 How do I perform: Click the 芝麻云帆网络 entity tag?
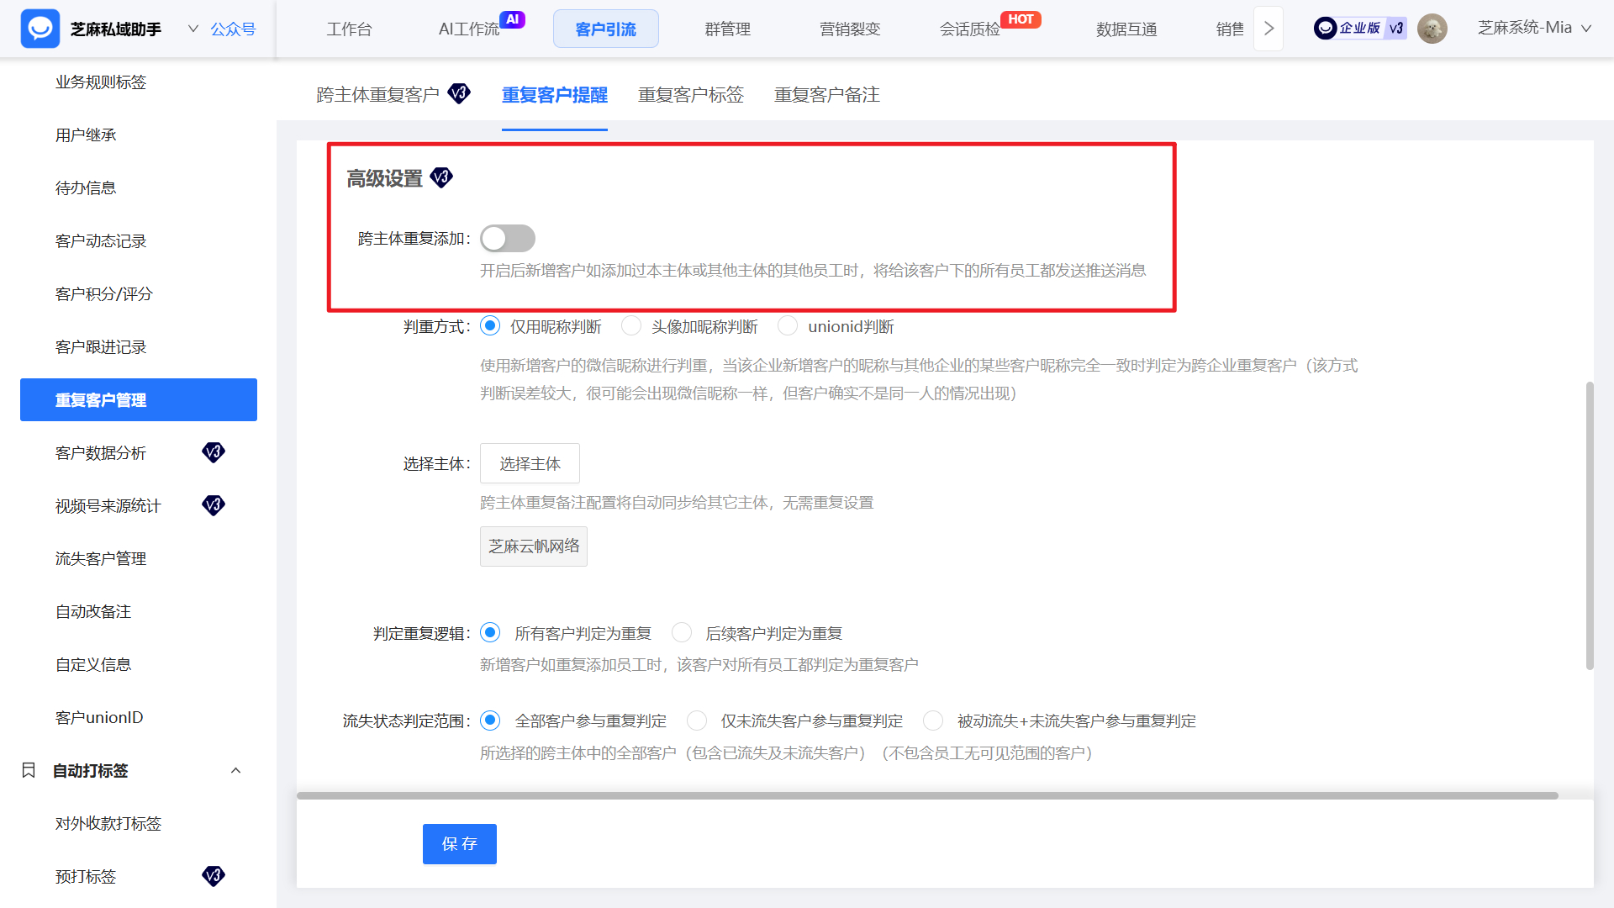click(x=534, y=546)
